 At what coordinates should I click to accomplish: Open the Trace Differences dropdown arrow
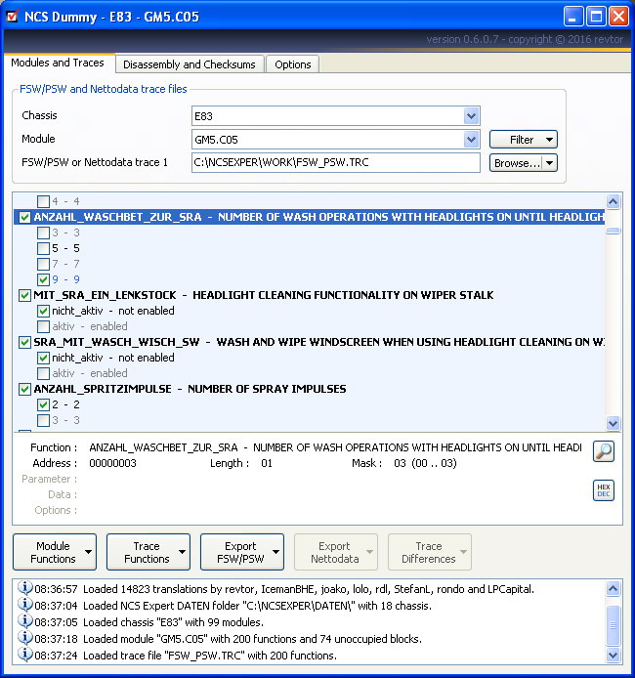coord(463,552)
